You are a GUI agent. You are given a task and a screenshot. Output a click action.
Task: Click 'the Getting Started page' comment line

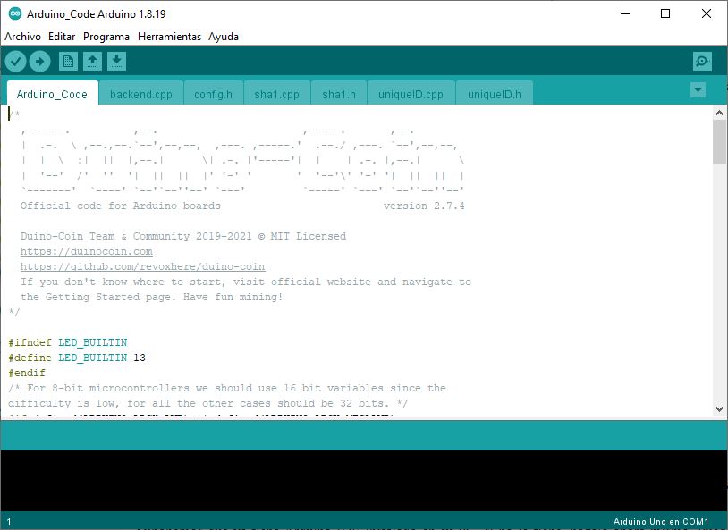click(151, 297)
